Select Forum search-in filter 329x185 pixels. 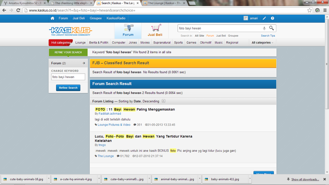click(210, 36)
